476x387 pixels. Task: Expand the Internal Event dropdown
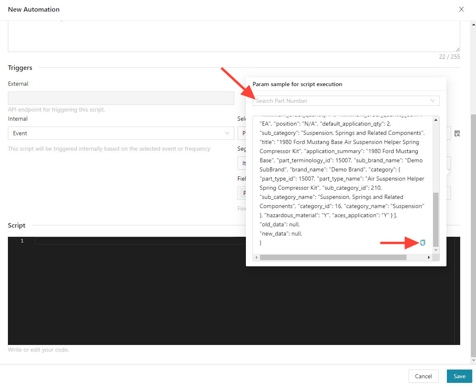pyautogui.click(x=121, y=133)
